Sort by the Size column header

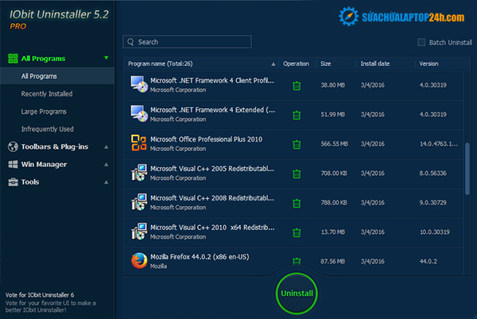326,63
